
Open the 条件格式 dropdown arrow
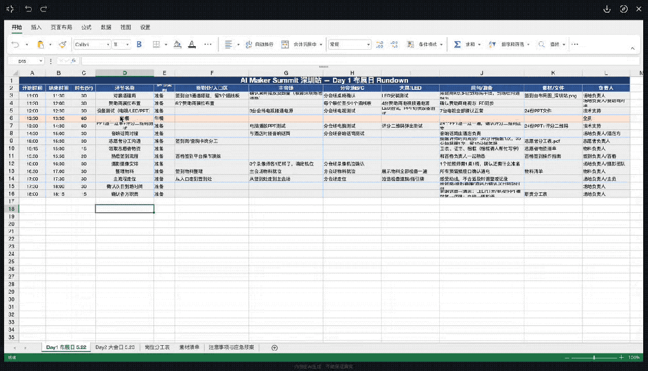pyautogui.click(x=441, y=44)
